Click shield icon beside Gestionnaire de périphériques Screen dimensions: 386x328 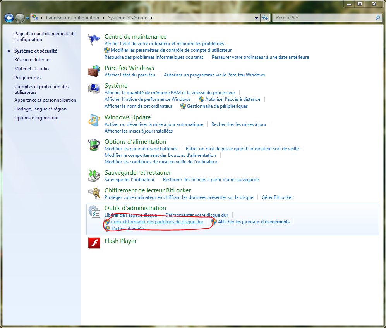[x=183, y=106]
